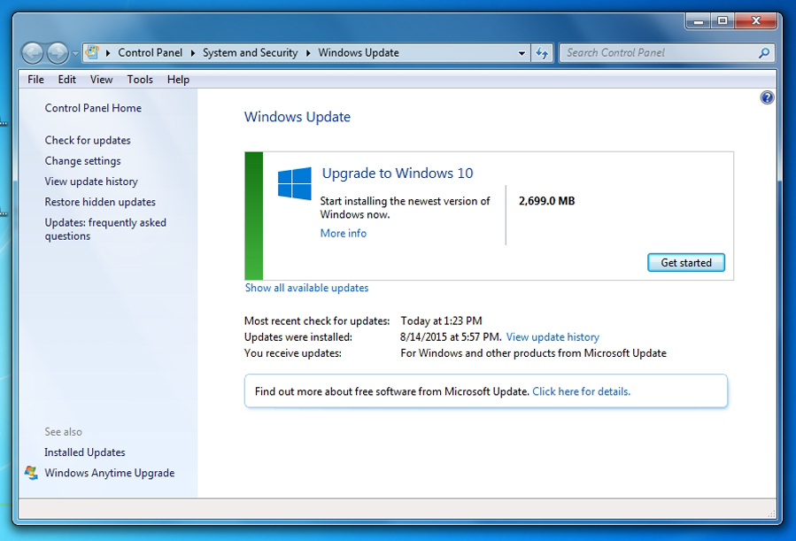Image resolution: width=796 pixels, height=541 pixels.
Task: Open the View menu
Action: coord(101,80)
